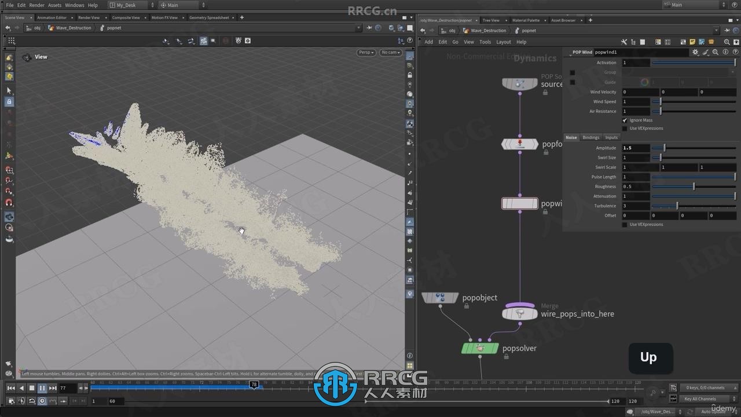Click the Add menu in network editor
Viewport: 741px width, 417px height.
pyautogui.click(x=428, y=42)
